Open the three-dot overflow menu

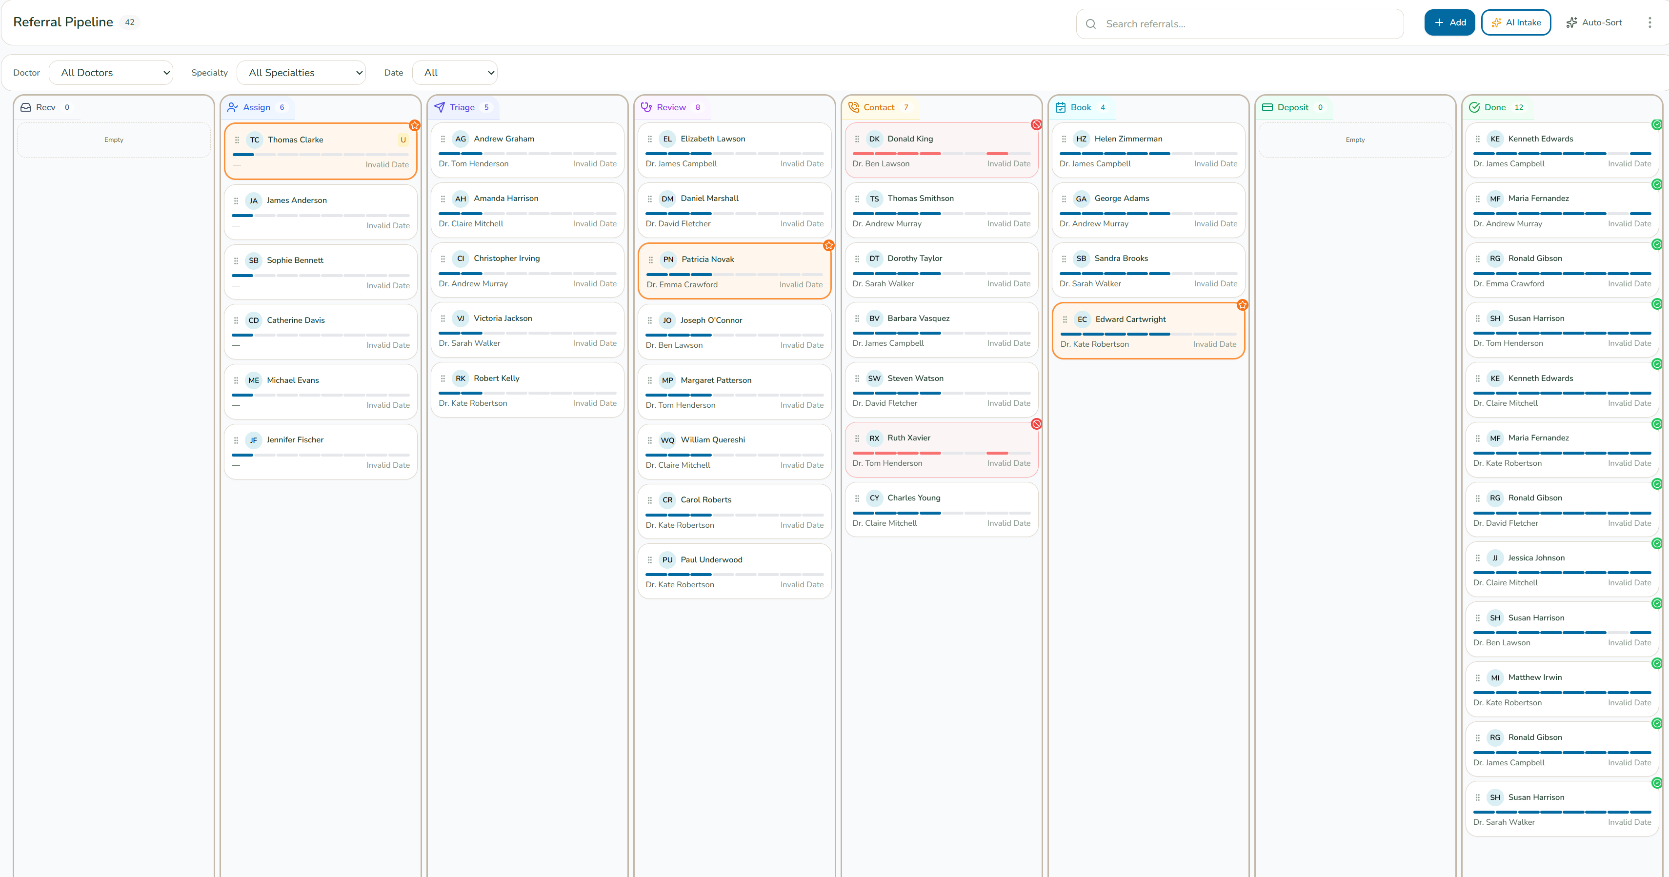tap(1649, 21)
